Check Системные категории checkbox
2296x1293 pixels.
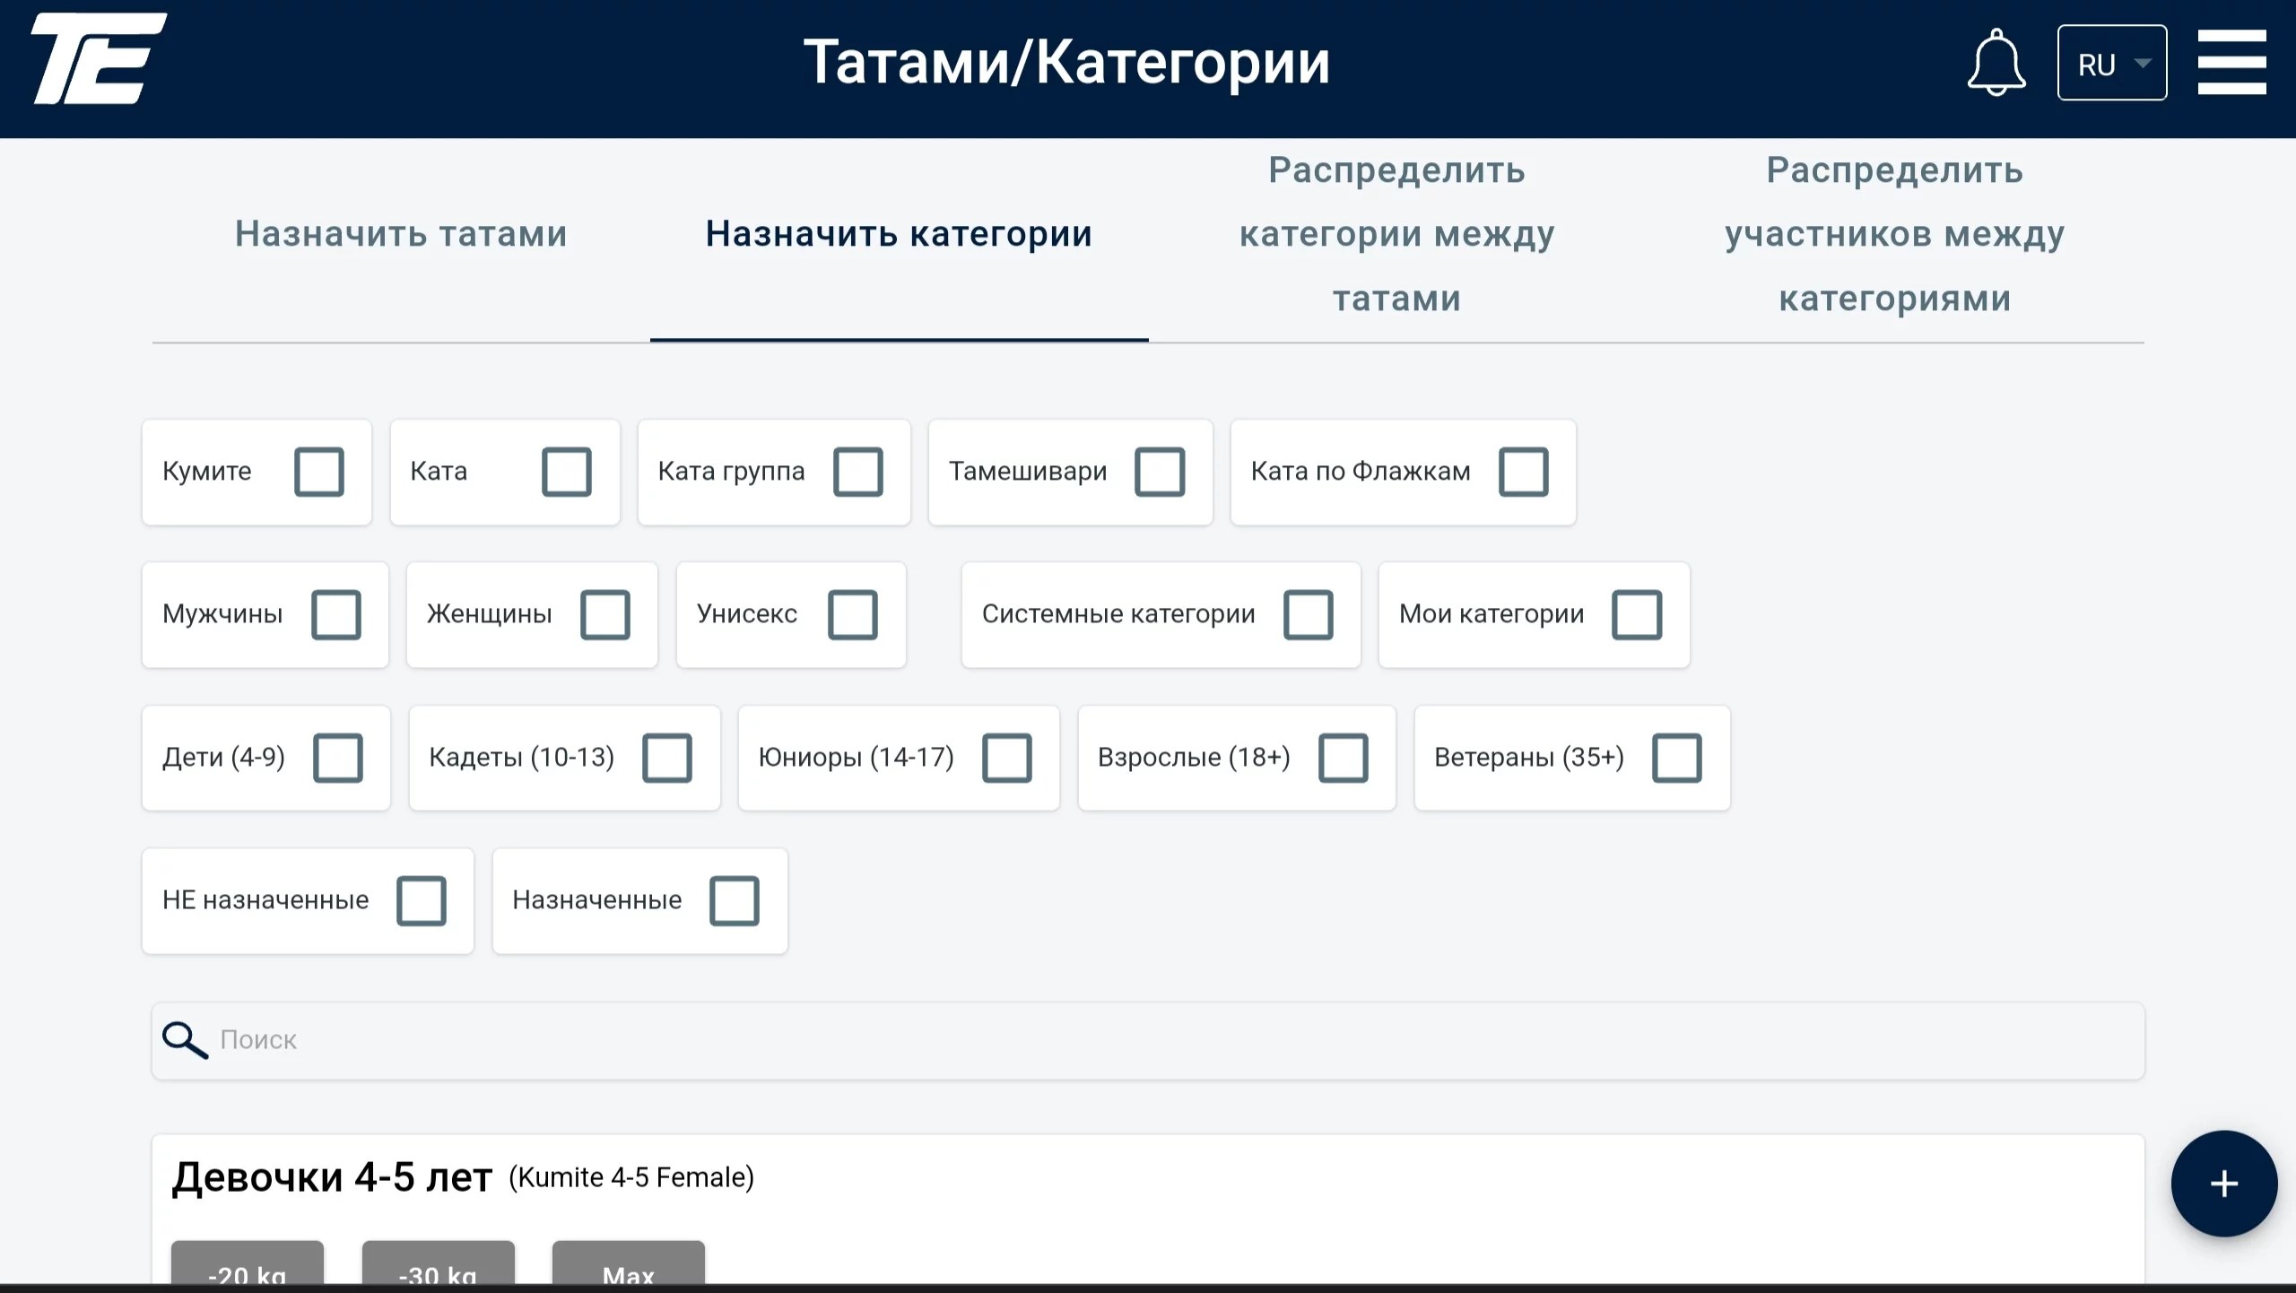1309,614
